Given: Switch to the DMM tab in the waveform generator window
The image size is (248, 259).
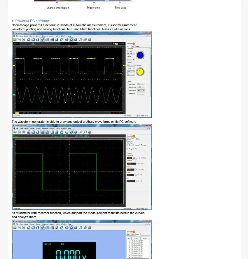Looking at the screenshot, I should 137,139.
